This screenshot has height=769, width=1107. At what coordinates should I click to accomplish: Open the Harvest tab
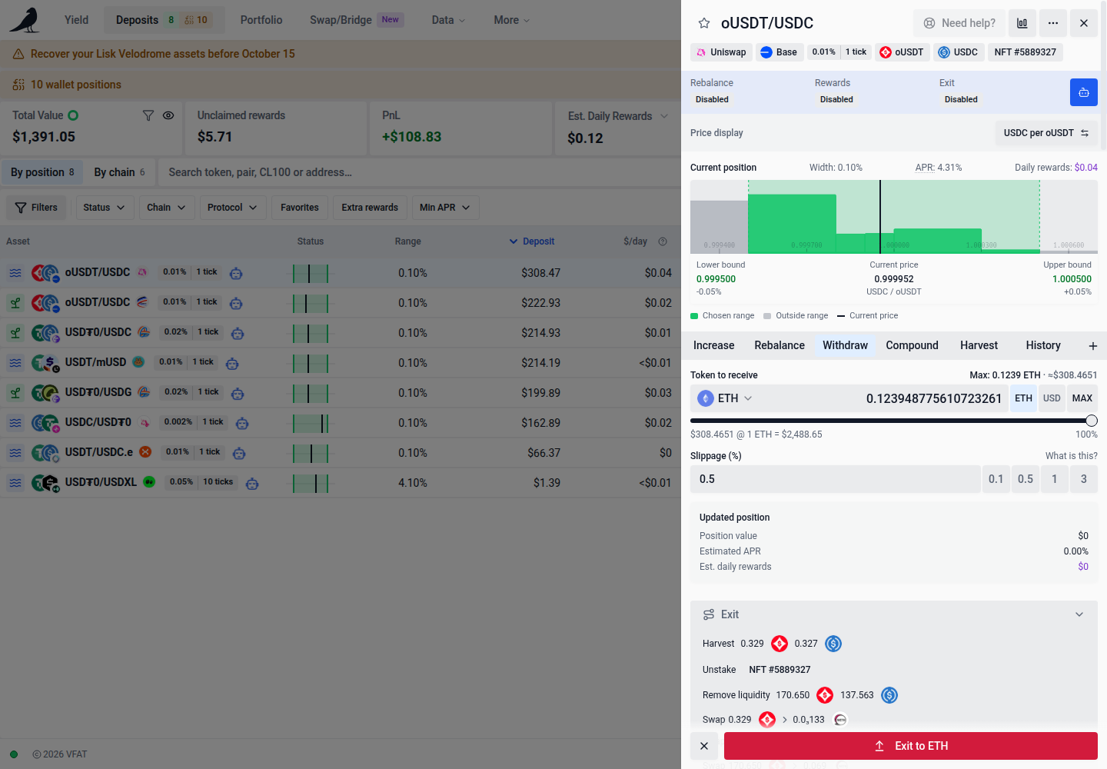coord(979,346)
